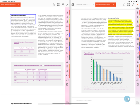Tap page indicator at bottom of right toolbar

pos(137,103)
